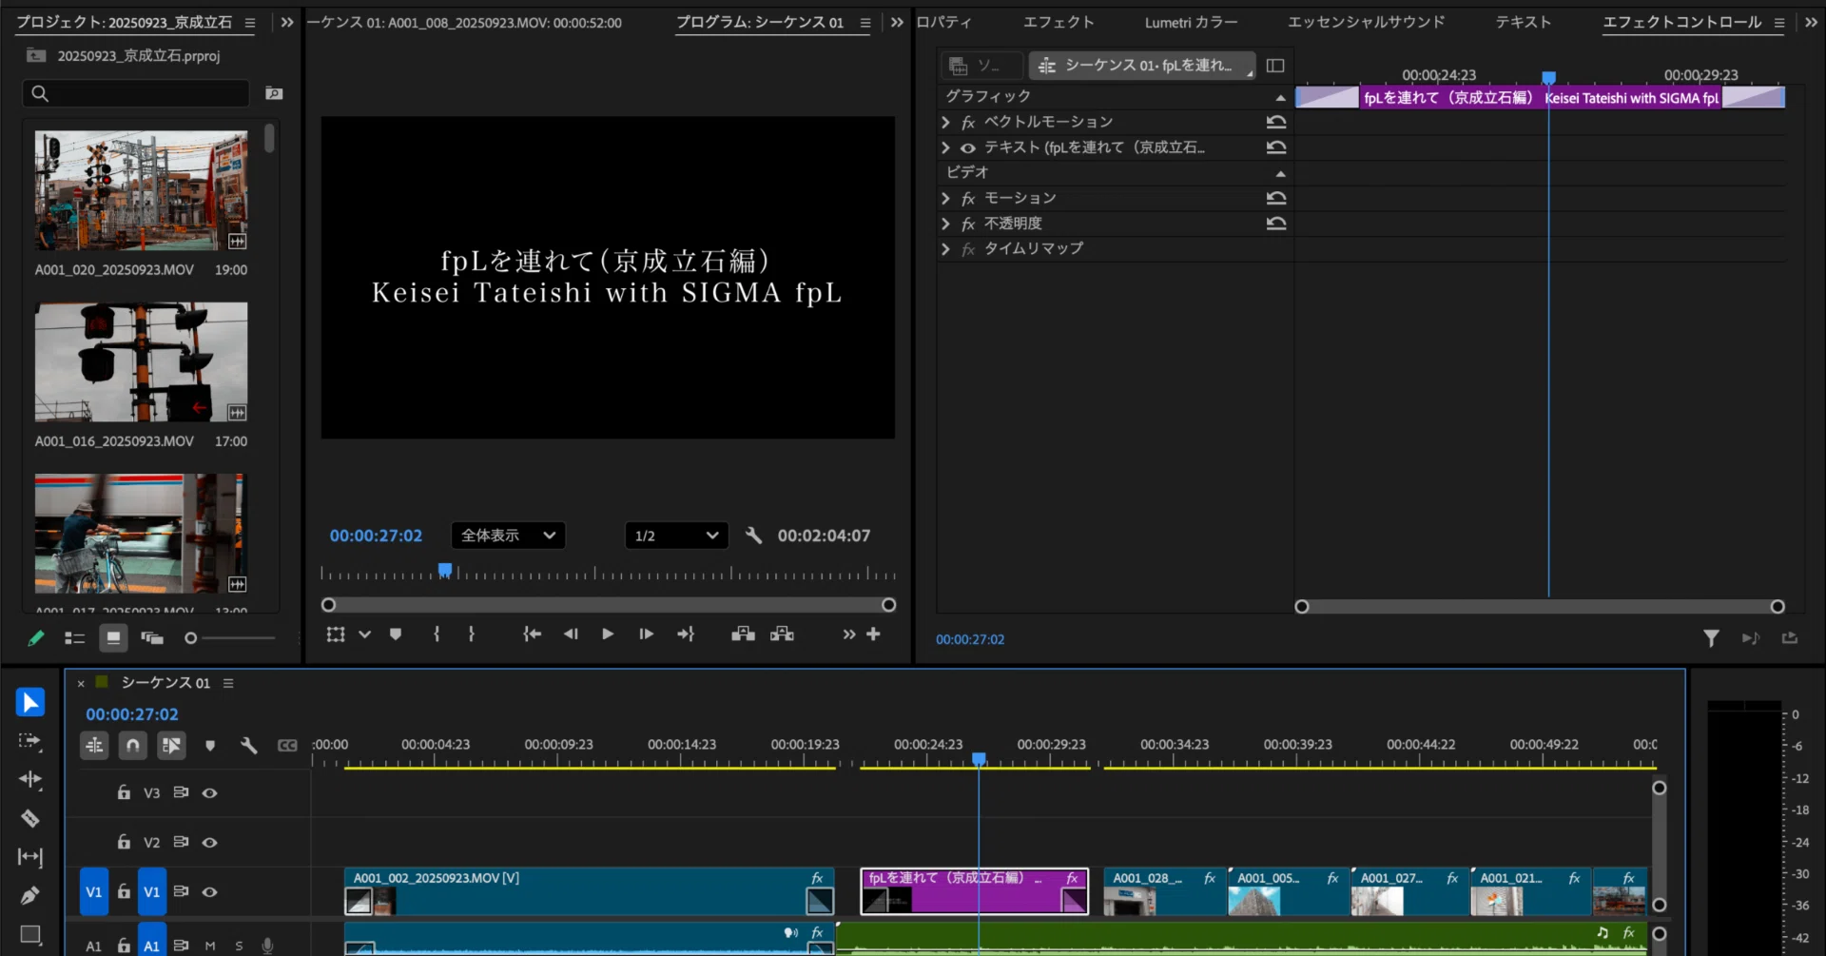Open the 全体表示 zoom level dropdown
This screenshot has height=956, width=1826.
(x=508, y=536)
